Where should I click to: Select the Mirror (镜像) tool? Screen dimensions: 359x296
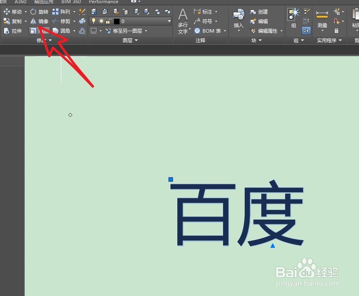[39, 21]
